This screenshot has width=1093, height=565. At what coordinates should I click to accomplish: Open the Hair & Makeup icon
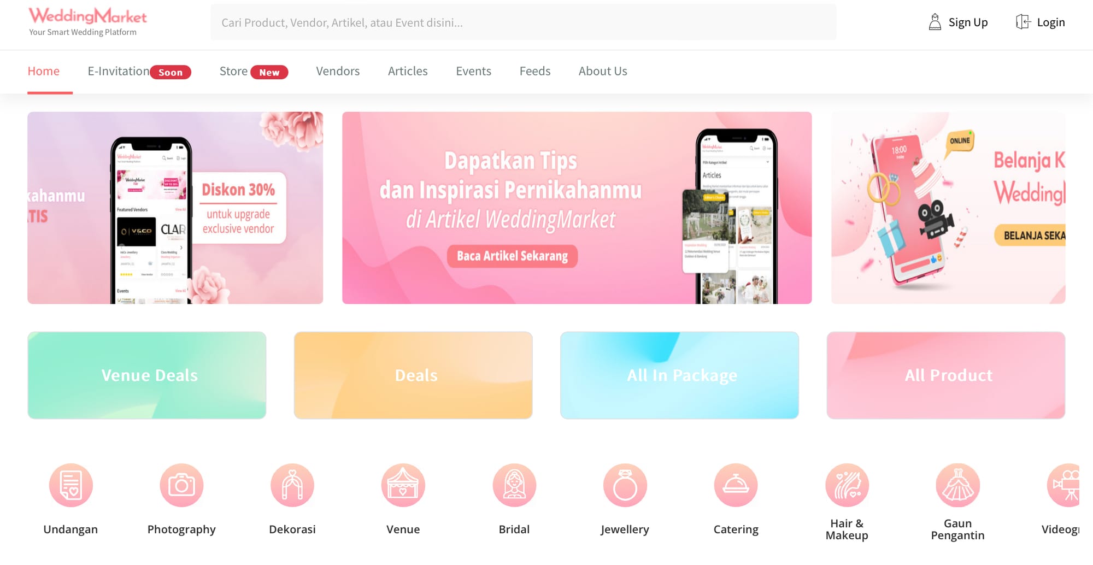click(x=847, y=485)
